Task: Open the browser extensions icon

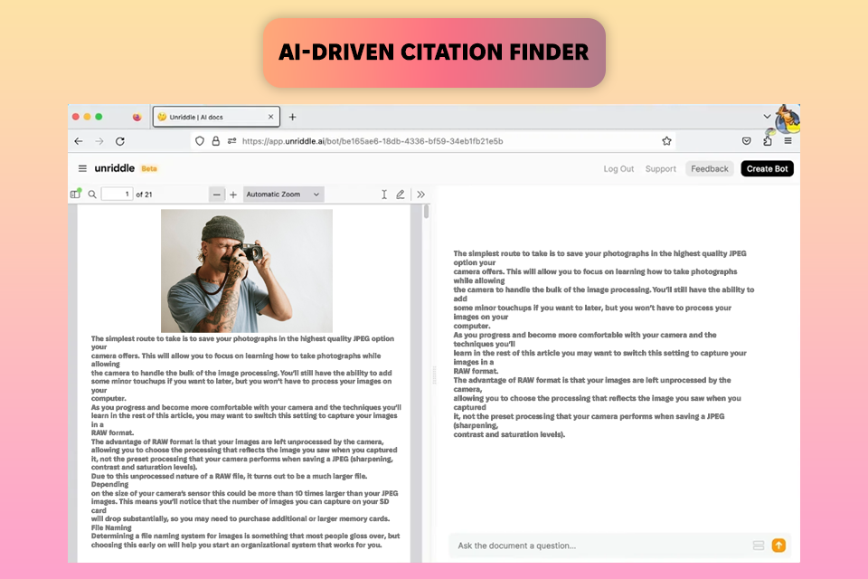Action: pyautogui.click(x=768, y=141)
